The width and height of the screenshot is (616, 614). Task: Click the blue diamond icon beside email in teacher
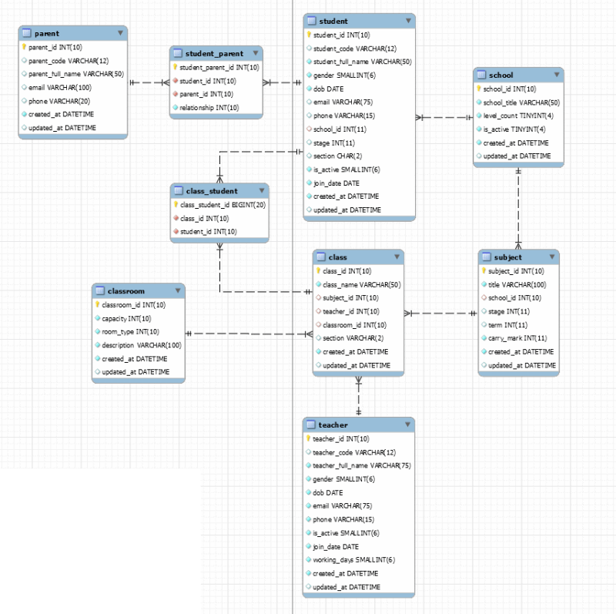click(310, 506)
